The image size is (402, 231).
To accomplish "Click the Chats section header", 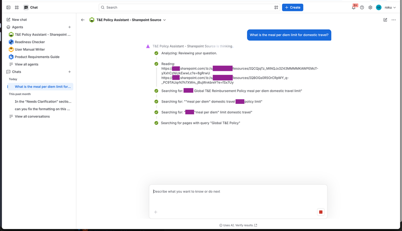I will [x=16, y=72].
